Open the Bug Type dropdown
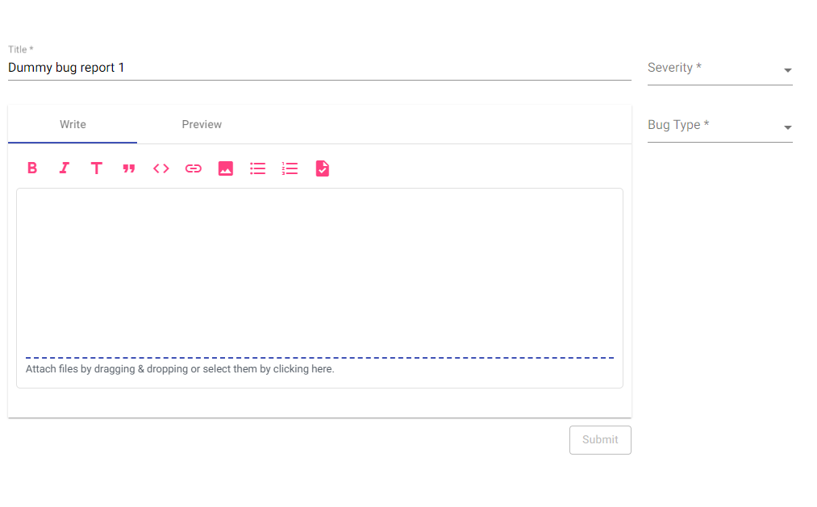Image resolution: width=817 pixels, height=507 pixels. (x=719, y=126)
